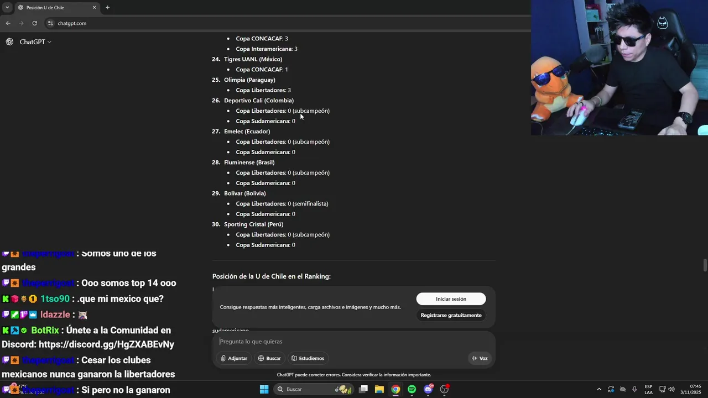Click the chatgpt.com address bar
Image resolution: width=708 pixels, height=398 pixels.
(288, 23)
